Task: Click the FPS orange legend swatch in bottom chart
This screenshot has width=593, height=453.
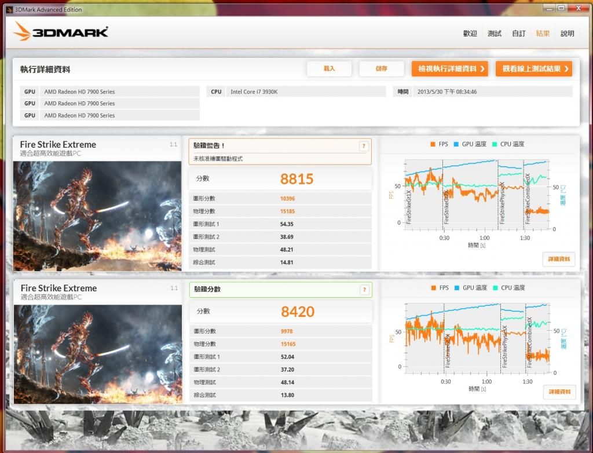Action: (433, 288)
